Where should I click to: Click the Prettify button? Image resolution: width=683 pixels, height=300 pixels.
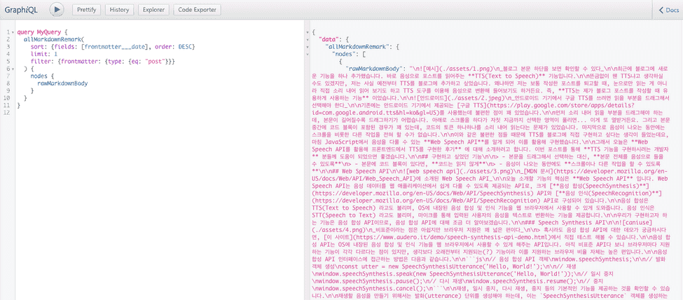click(87, 10)
